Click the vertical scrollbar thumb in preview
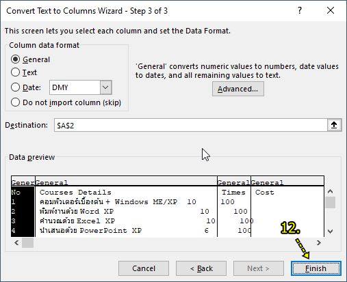 (x=330, y=202)
